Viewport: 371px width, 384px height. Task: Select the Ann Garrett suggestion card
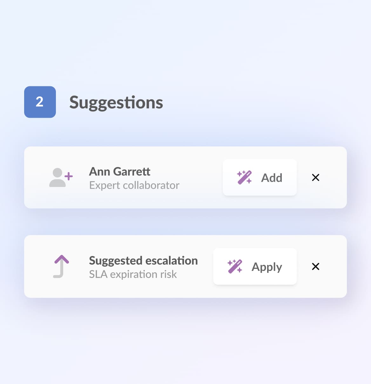pyautogui.click(x=186, y=177)
